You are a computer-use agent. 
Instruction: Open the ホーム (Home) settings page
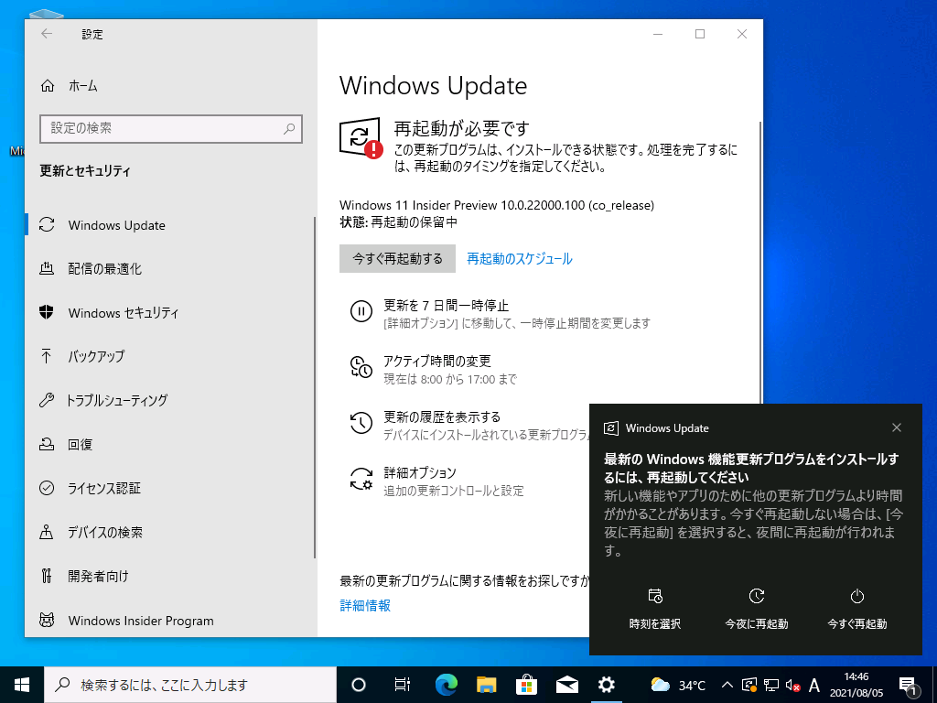click(x=82, y=86)
